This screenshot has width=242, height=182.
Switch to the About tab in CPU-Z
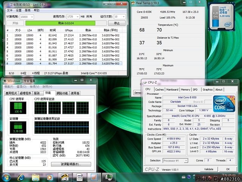[219, 89]
